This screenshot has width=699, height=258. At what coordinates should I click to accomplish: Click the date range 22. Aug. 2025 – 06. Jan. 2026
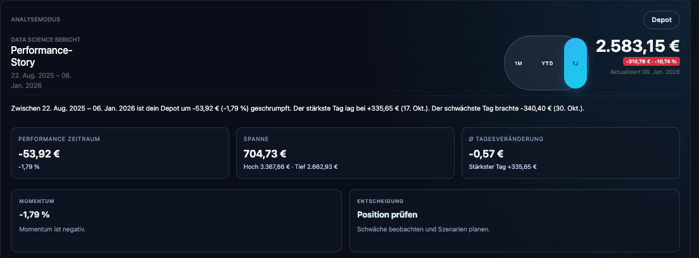(41, 80)
